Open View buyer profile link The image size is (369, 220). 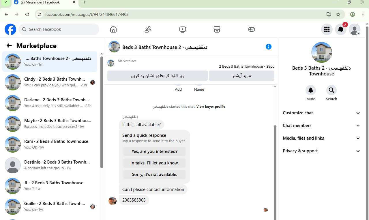[211, 107]
